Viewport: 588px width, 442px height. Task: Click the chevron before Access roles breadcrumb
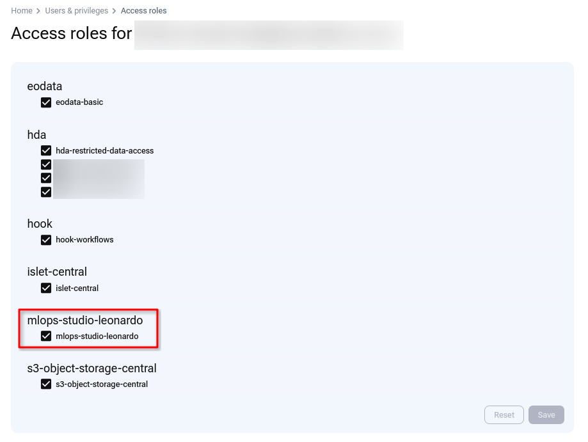(x=115, y=12)
